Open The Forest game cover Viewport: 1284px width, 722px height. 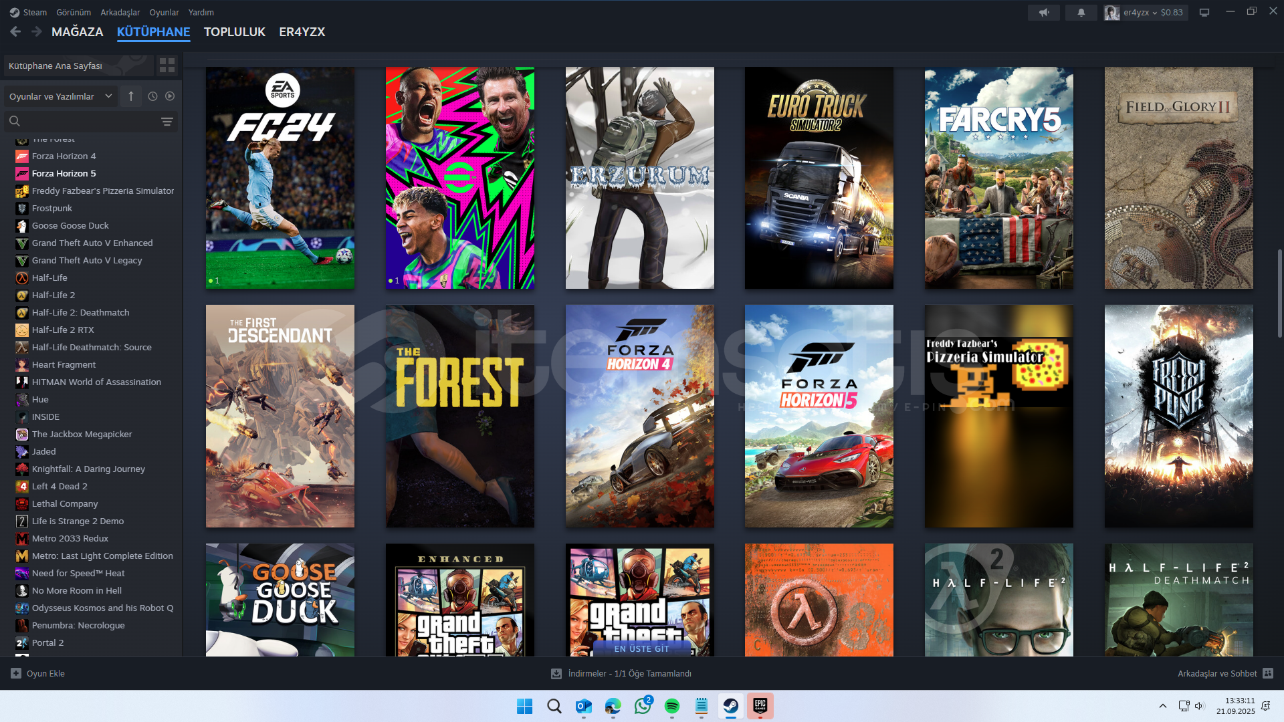(460, 416)
